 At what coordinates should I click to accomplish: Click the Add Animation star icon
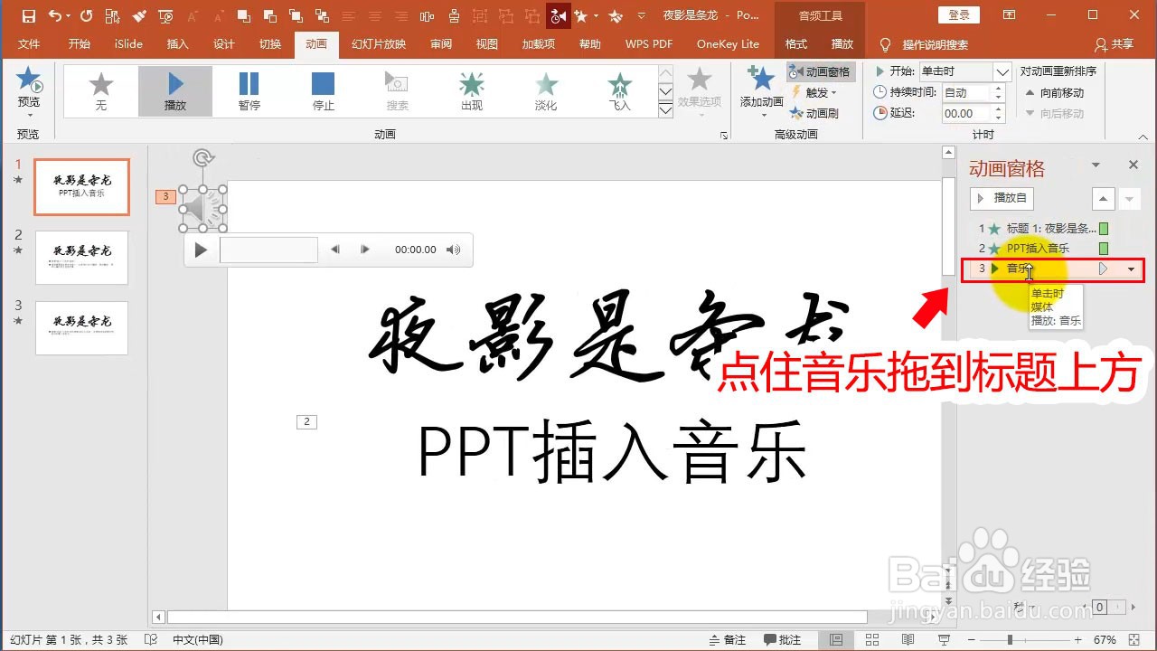762,79
